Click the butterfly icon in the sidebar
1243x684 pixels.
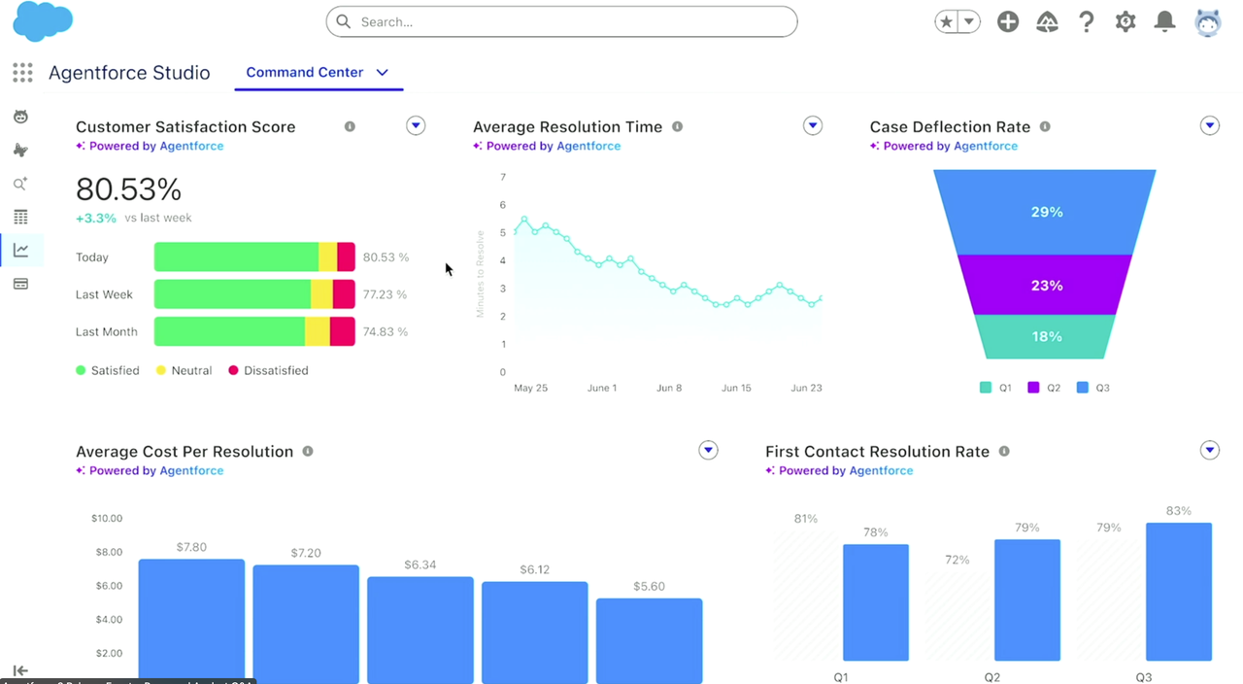click(20, 150)
